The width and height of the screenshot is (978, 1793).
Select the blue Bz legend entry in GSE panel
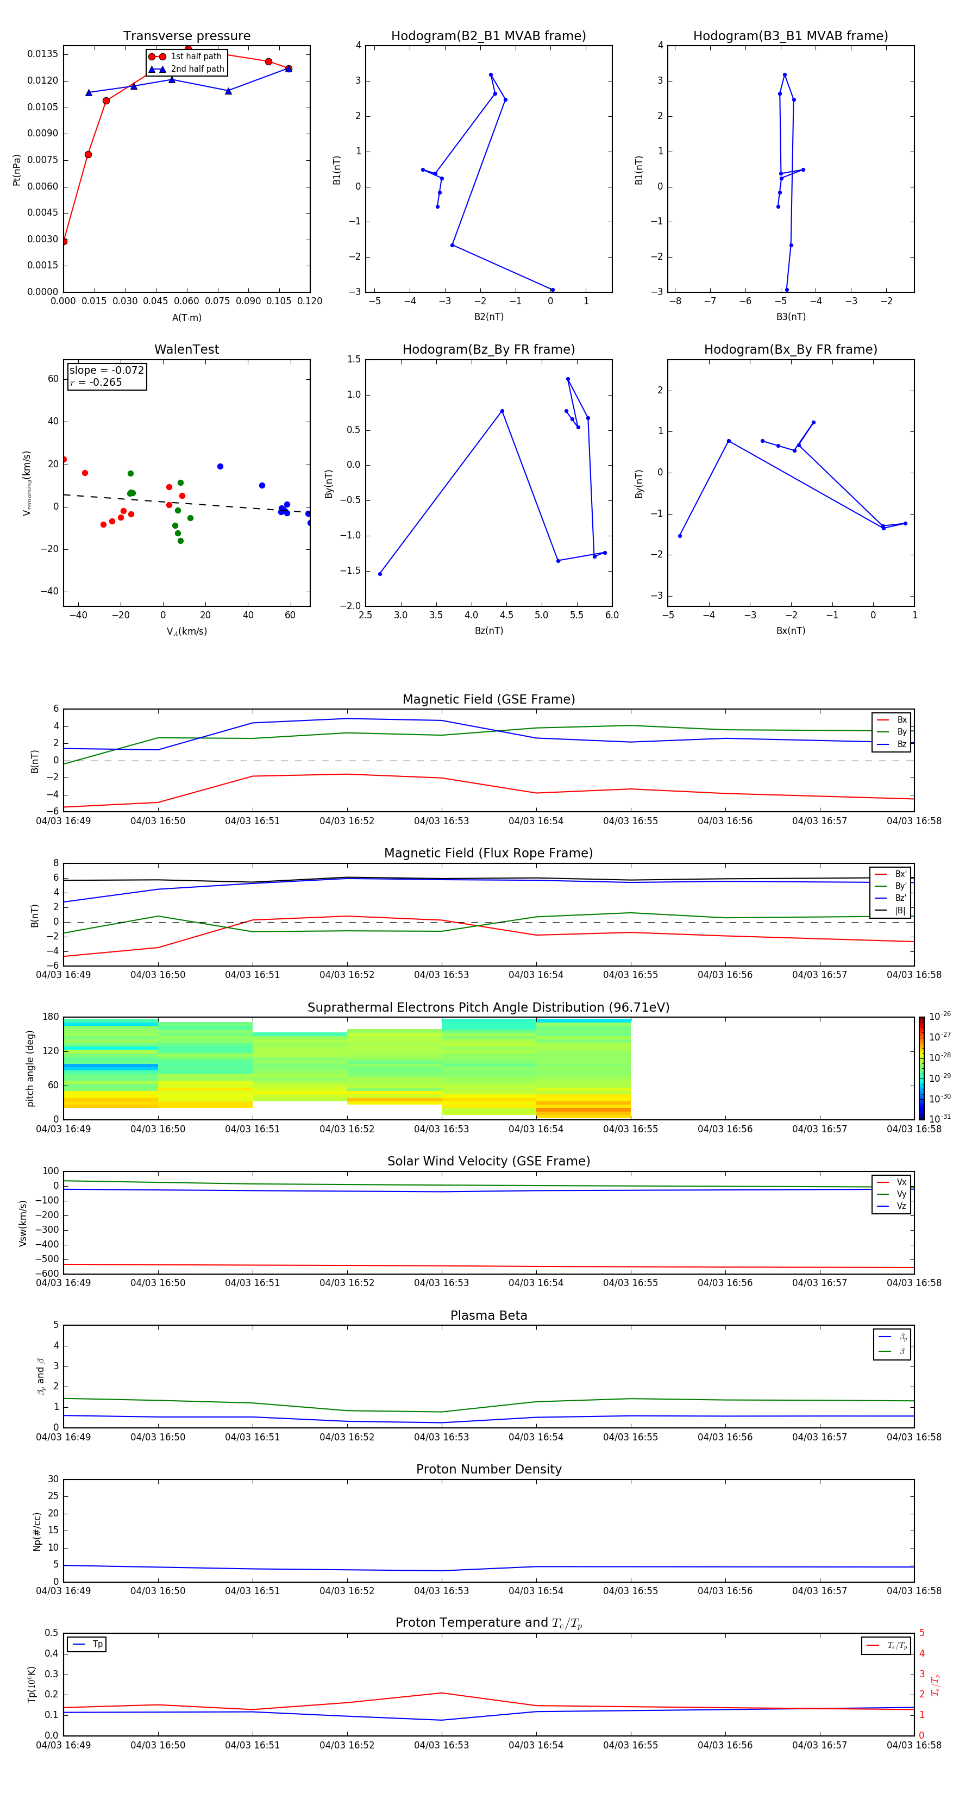pos(892,744)
